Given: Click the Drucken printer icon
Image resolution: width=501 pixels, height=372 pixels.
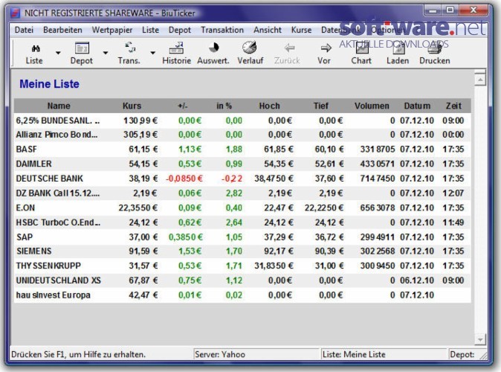Looking at the screenshot, I should point(435,48).
